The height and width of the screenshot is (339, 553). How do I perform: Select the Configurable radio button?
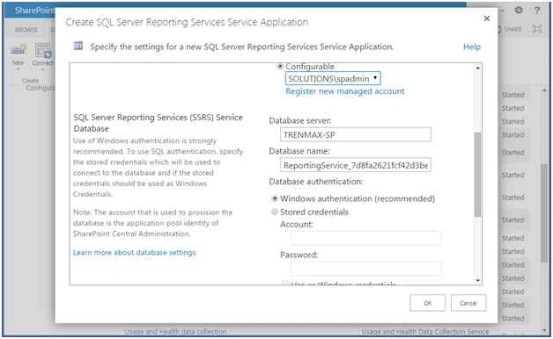click(x=280, y=67)
